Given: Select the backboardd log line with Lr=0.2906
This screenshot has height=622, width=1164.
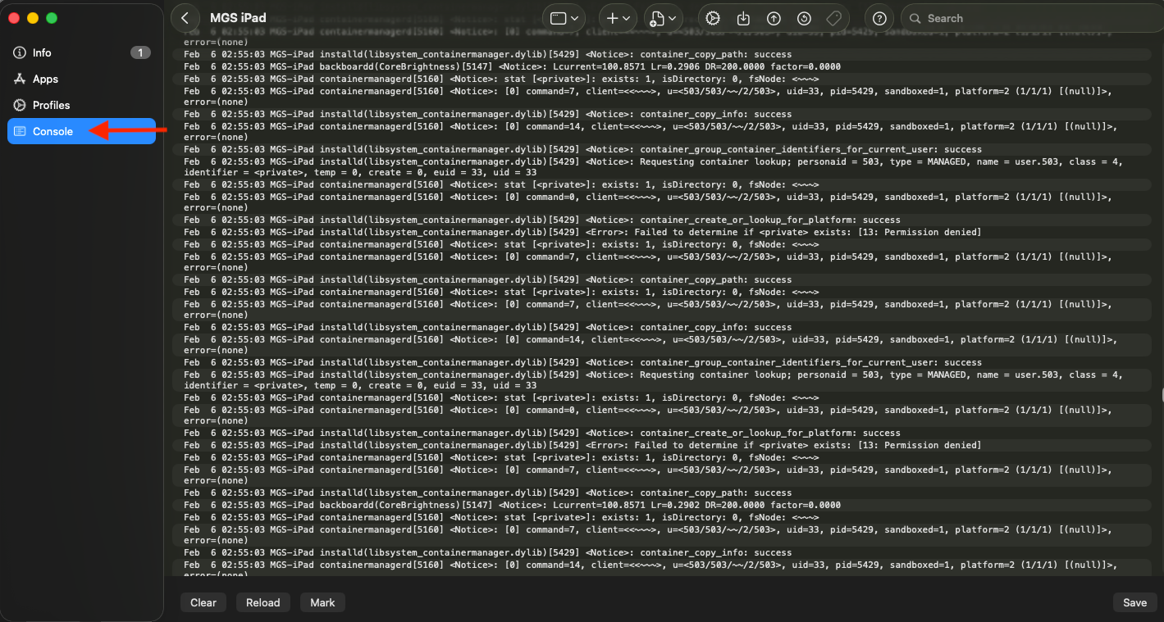Looking at the screenshot, I should (512, 66).
